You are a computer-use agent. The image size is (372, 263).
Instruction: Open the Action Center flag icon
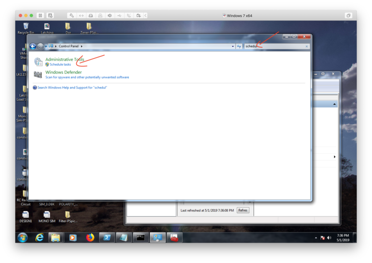click(x=323, y=238)
